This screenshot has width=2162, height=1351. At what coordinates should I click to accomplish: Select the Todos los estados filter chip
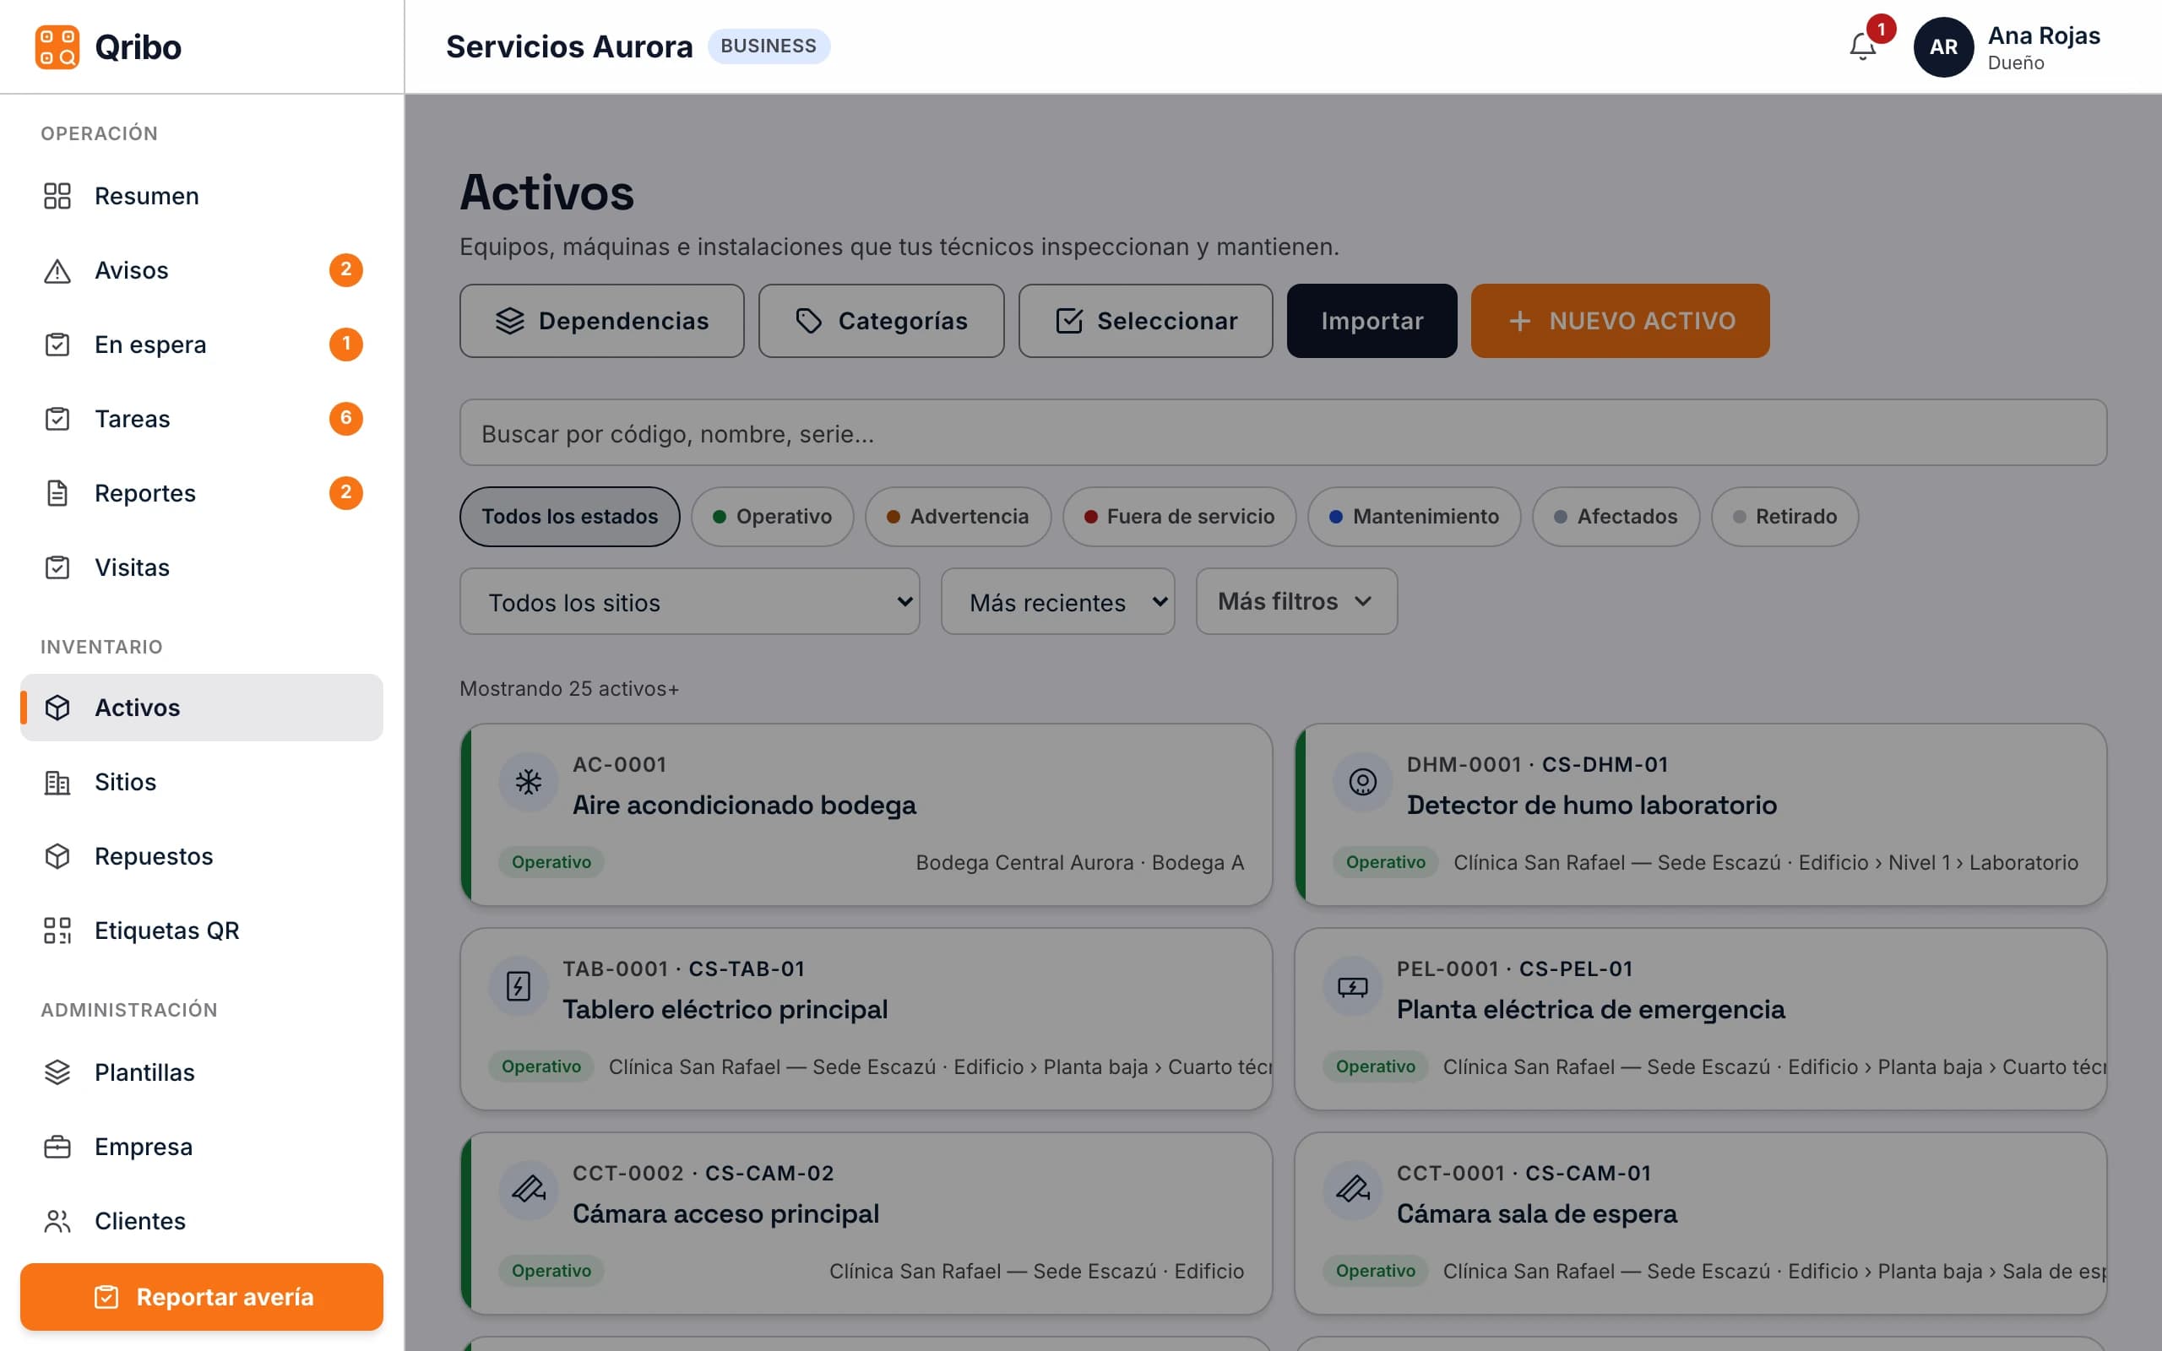[569, 517]
